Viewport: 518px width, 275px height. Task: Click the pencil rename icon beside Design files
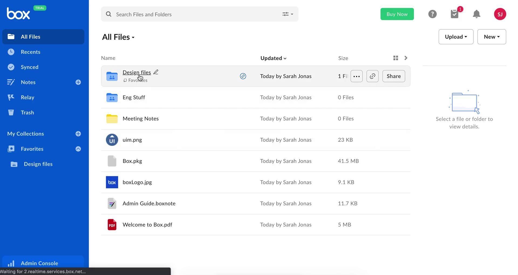tap(156, 72)
